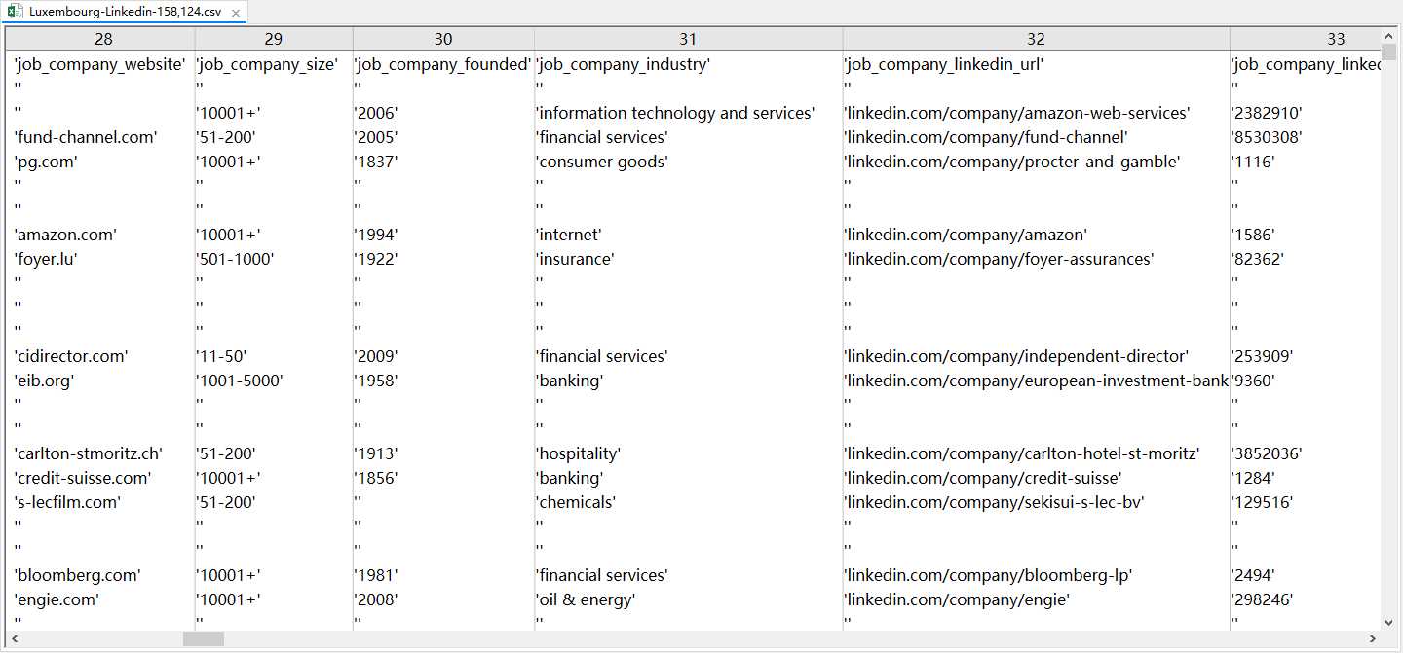The image size is (1403, 653).
Task: Select column header 32
Action: [x=1036, y=39]
